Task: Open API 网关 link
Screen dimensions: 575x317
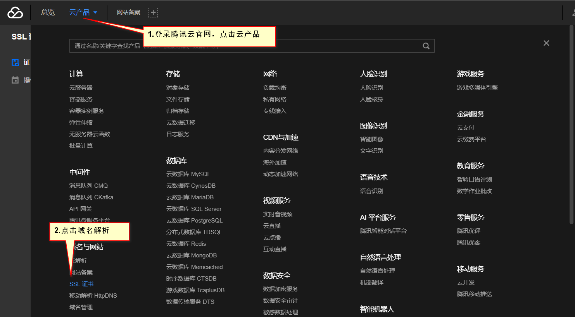Action: pos(81,209)
